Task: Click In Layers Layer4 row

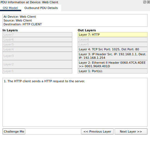Action: pos(37,49)
